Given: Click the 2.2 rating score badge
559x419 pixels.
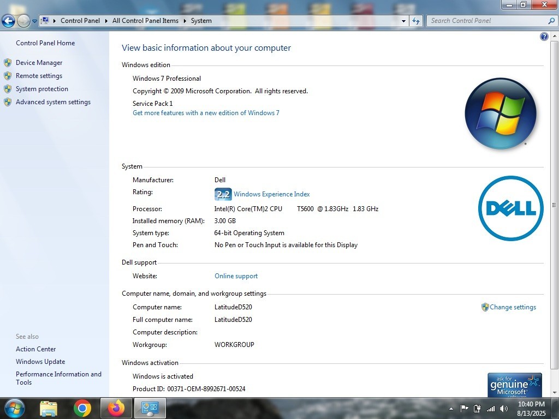Looking at the screenshot, I should pyautogui.click(x=223, y=194).
